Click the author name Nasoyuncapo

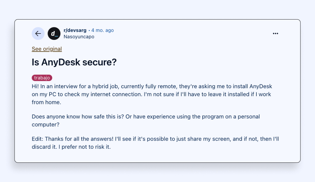pos(79,36)
